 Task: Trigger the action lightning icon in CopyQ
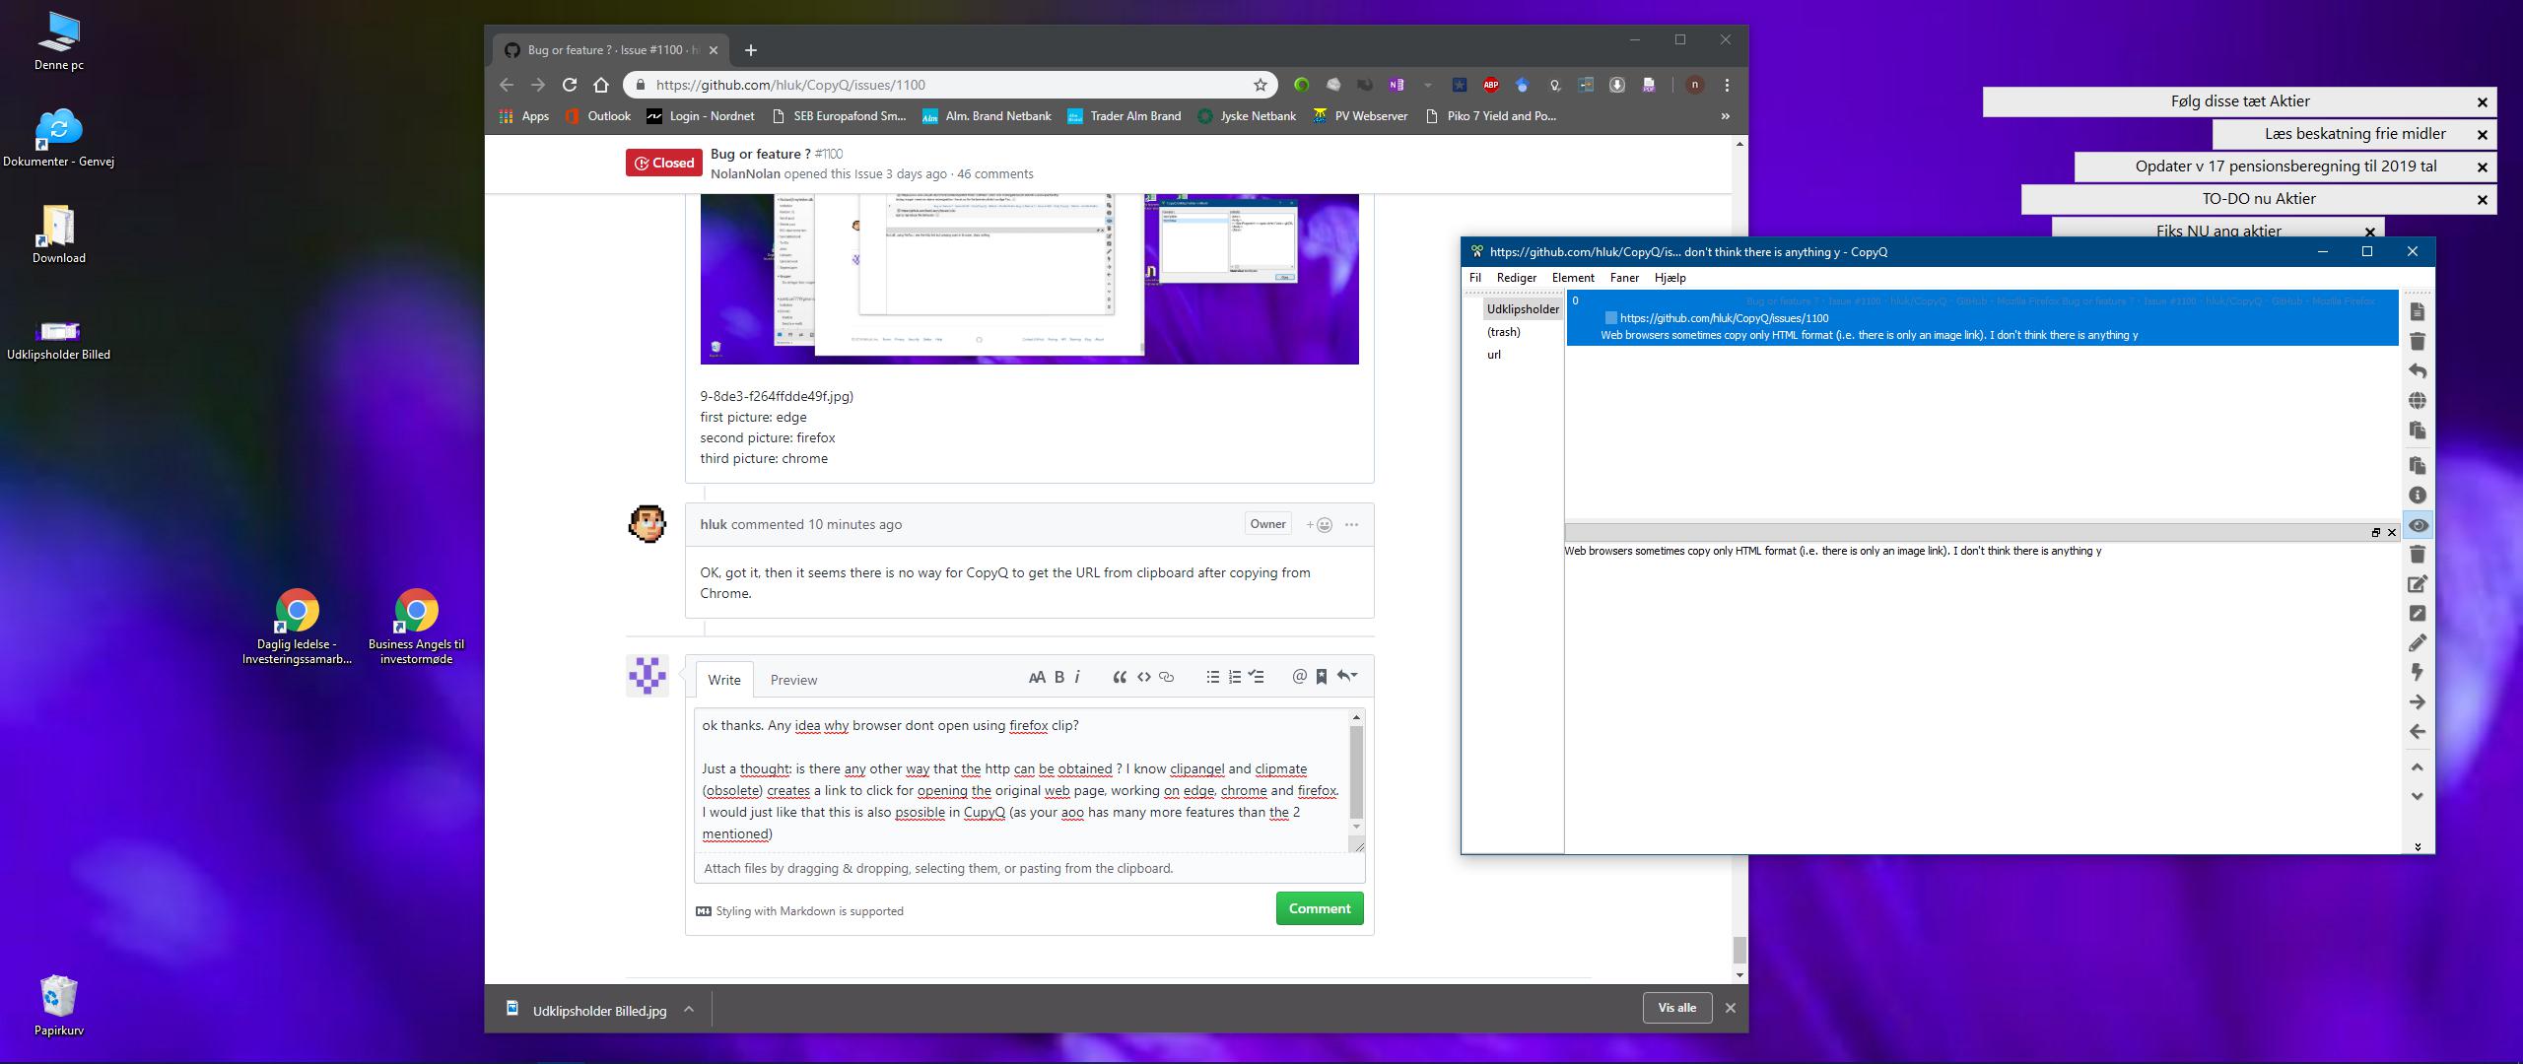(x=2418, y=672)
